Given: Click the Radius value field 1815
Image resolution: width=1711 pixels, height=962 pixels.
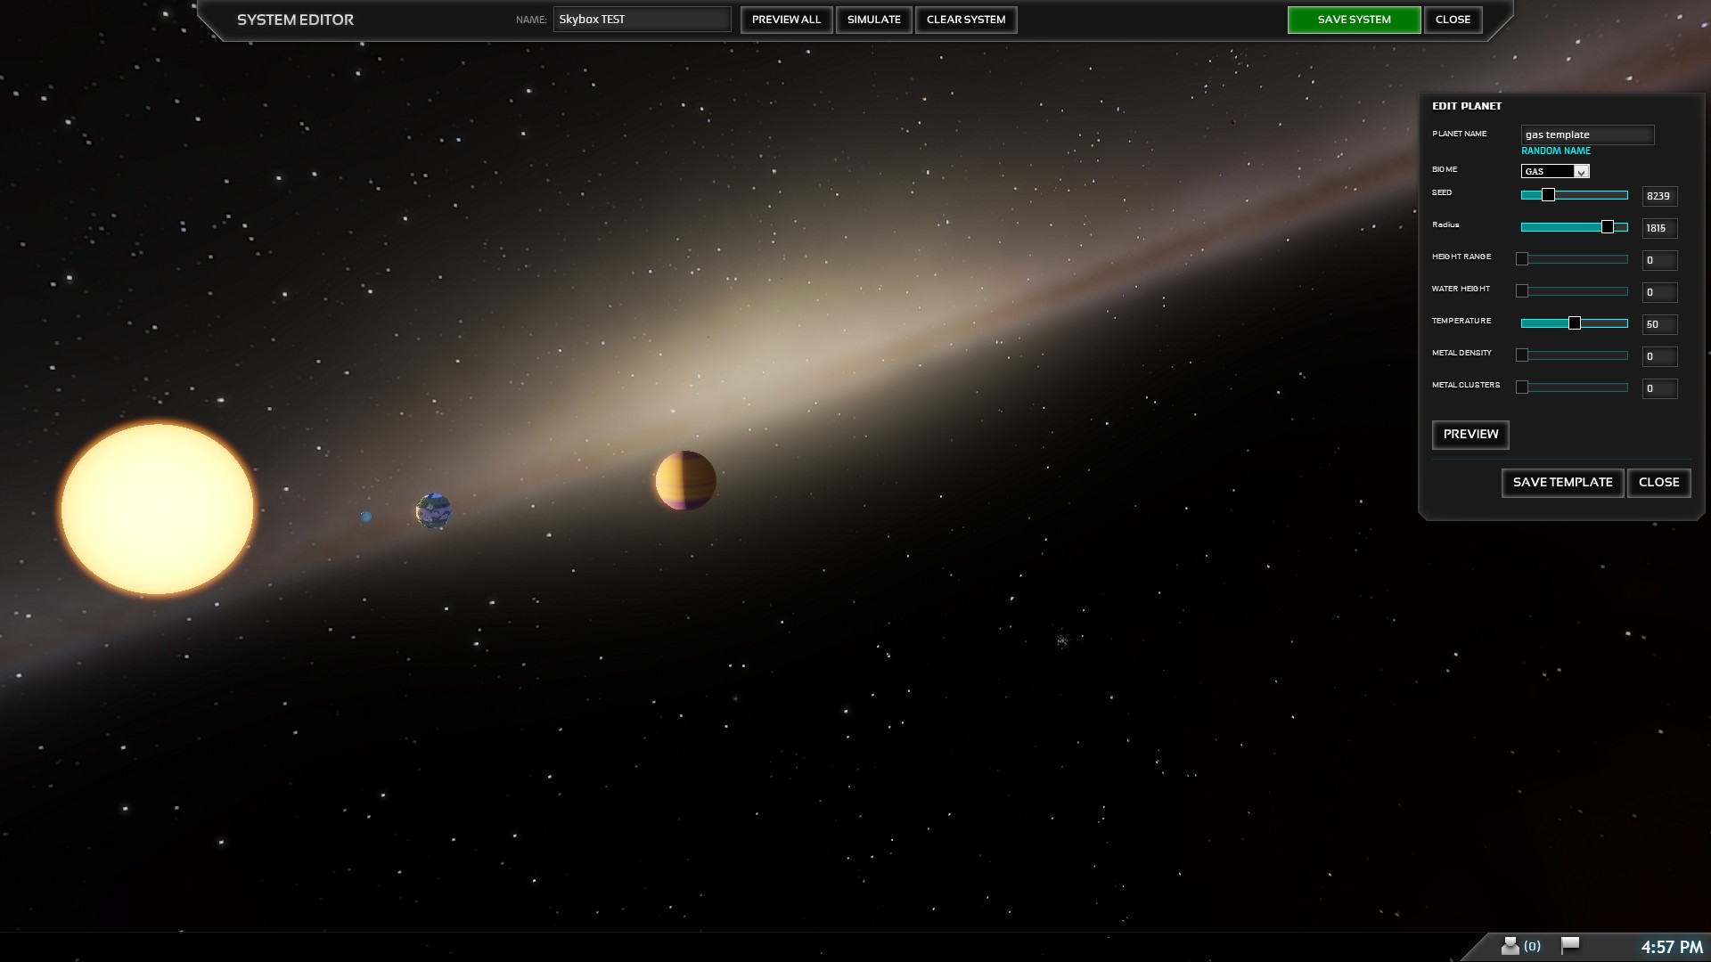Looking at the screenshot, I should [x=1659, y=228].
